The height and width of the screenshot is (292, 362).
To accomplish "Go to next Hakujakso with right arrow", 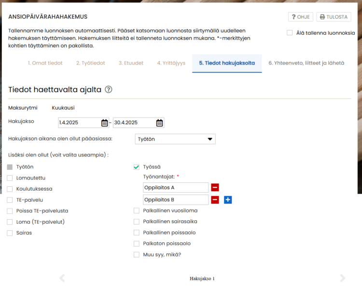I will (343, 278).
